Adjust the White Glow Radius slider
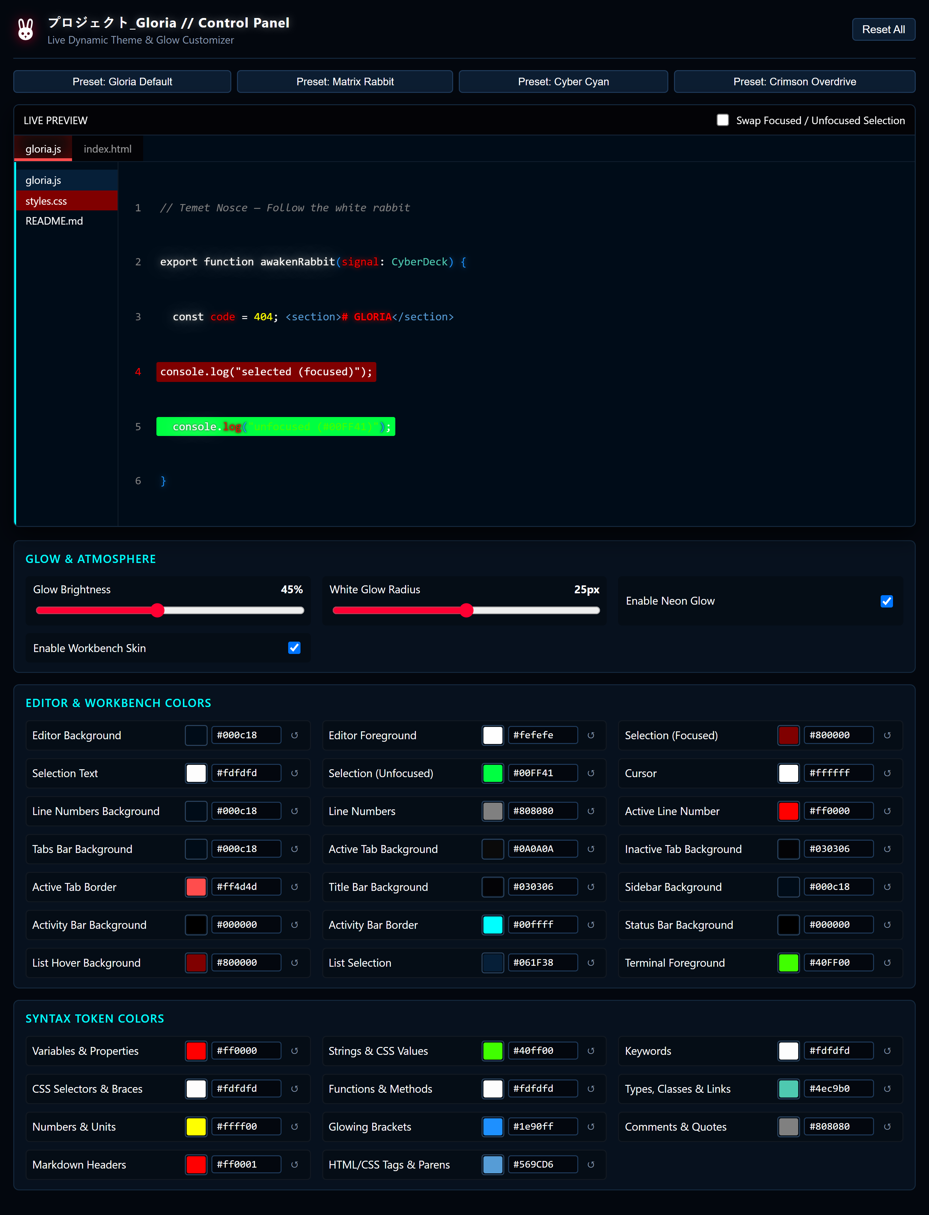Screen dimensions: 929x1215 coord(466,610)
